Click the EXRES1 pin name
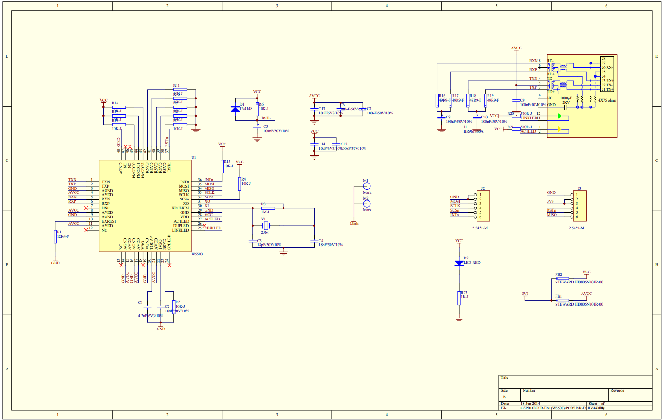The width and height of the screenshot is (662, 420). [x=109, y=221]
